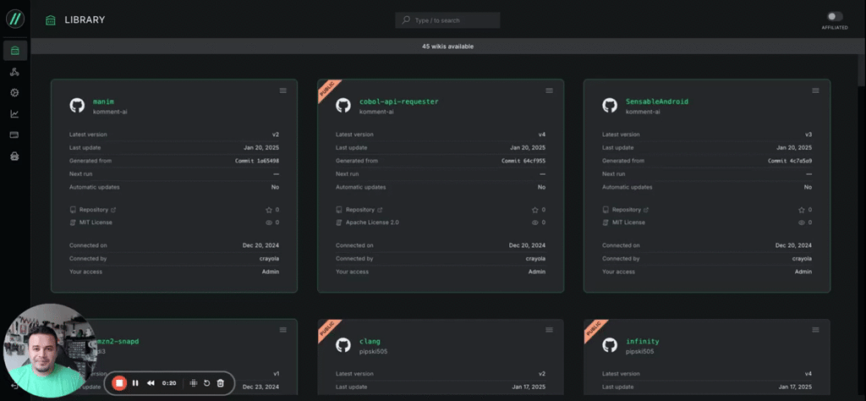Click 'Commit 4c7a5a9' on SensableAndroid card
Viewport: 866px width, 401px height.
point(790,161)
